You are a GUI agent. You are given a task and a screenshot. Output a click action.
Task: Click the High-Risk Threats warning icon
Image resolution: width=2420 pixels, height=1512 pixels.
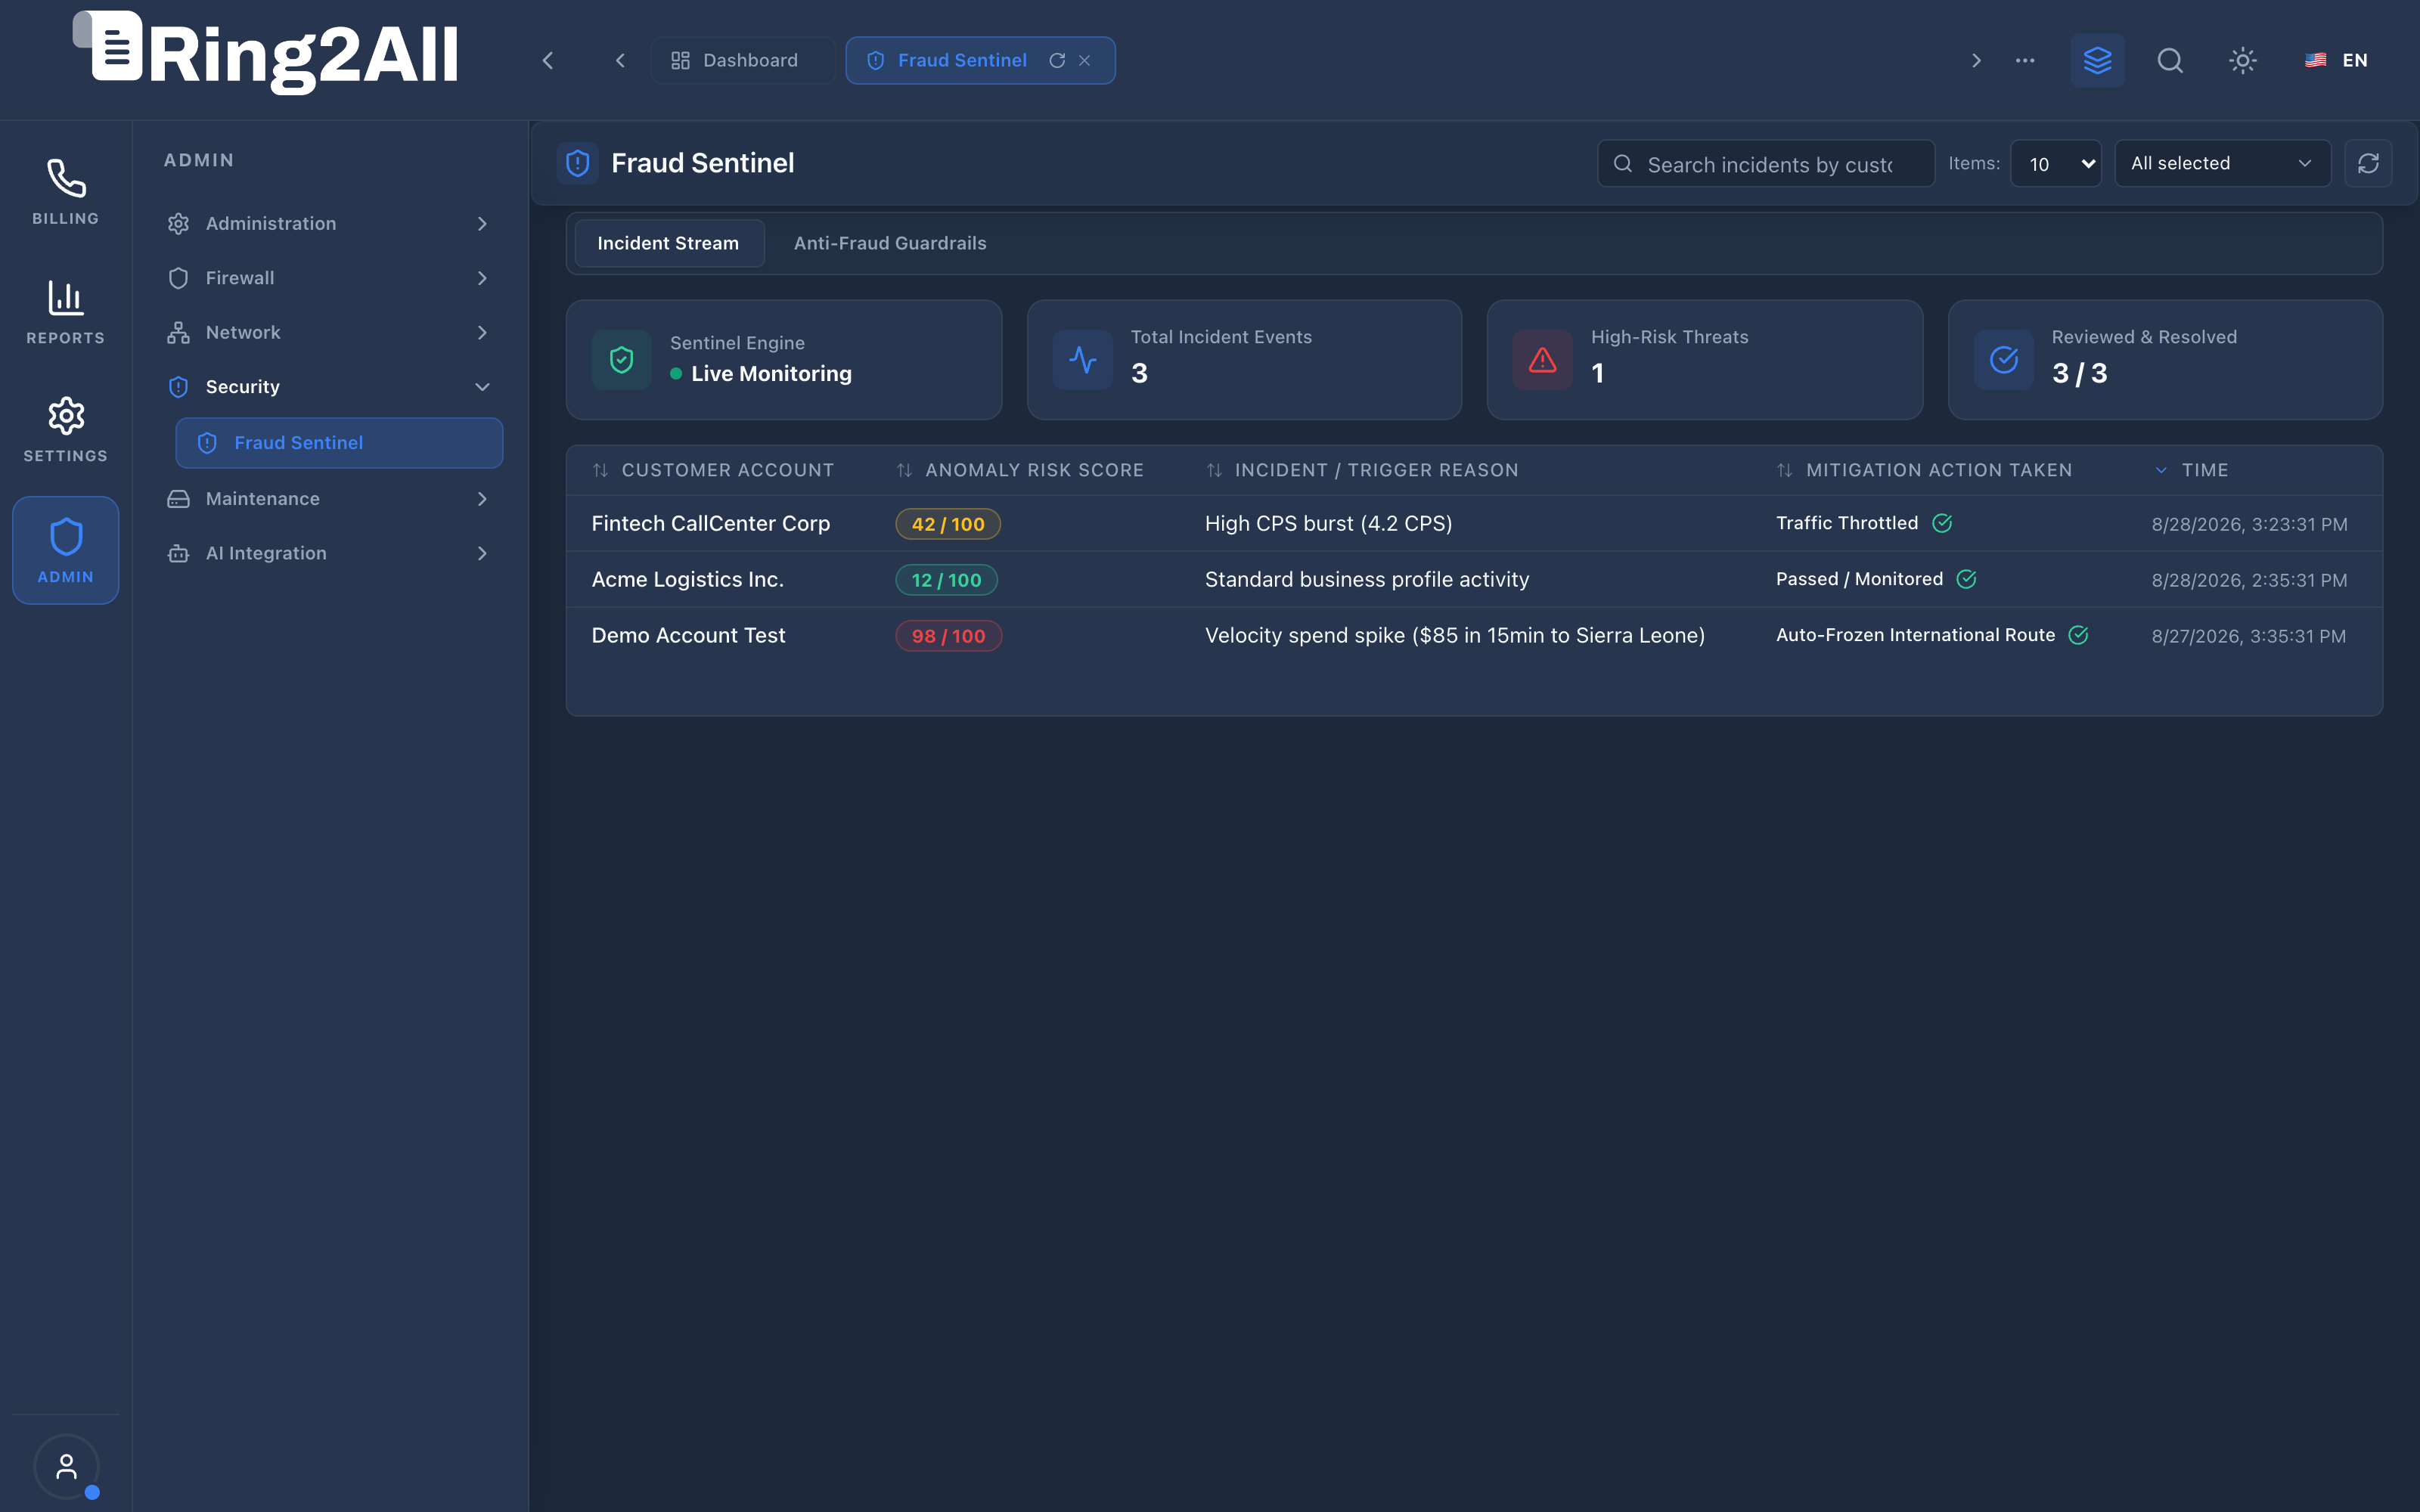[x=1543, y=360]
